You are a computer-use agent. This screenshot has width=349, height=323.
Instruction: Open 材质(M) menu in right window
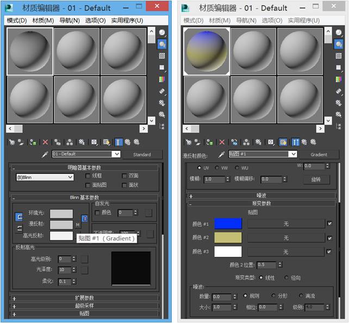(x=220, y=21)
